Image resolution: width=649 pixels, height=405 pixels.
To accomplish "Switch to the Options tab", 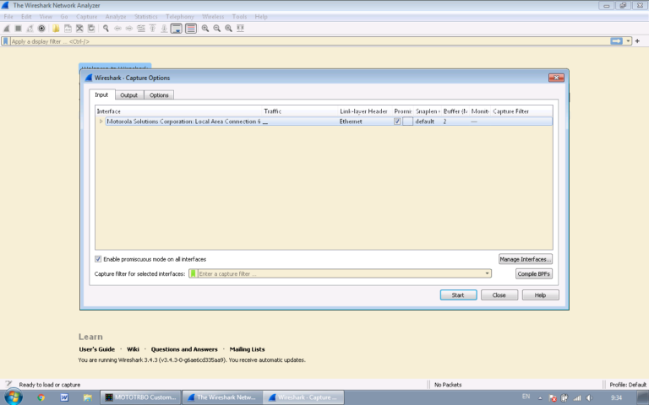I will coord(160,95).
